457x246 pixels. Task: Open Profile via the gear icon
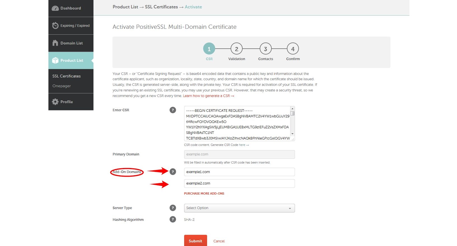[x=55, y=101]
